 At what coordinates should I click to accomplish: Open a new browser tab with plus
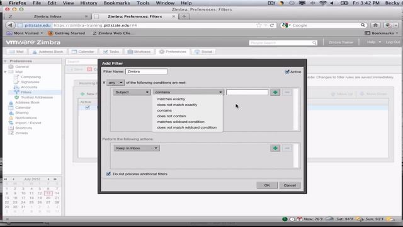pyautogui.click(x=184, y=16)
